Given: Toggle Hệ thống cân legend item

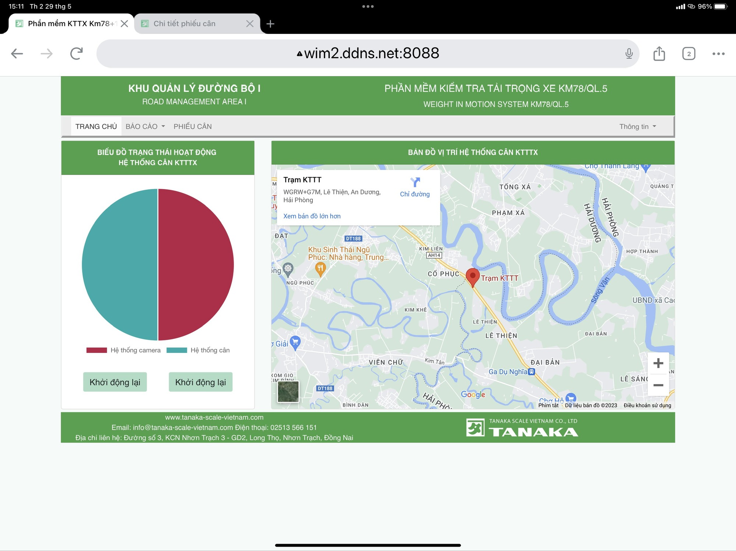Looking at the screenshot, I should [x=198, y=350].
